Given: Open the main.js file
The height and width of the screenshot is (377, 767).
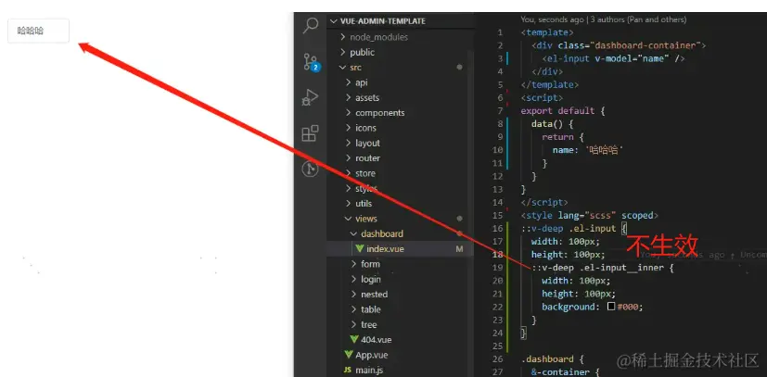Looking at the screenshot, I should [369, 370].
